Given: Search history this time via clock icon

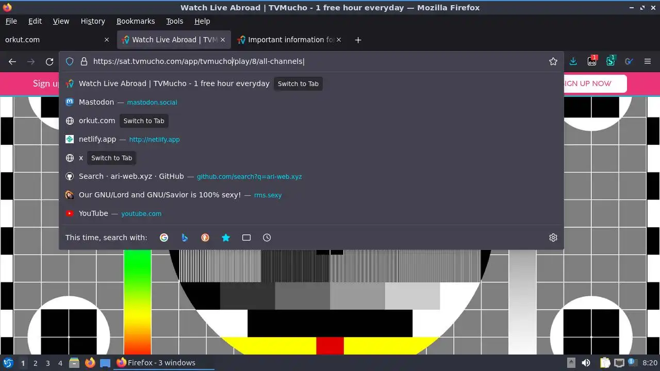Looking at the screenshot, I should click(267, 238).
